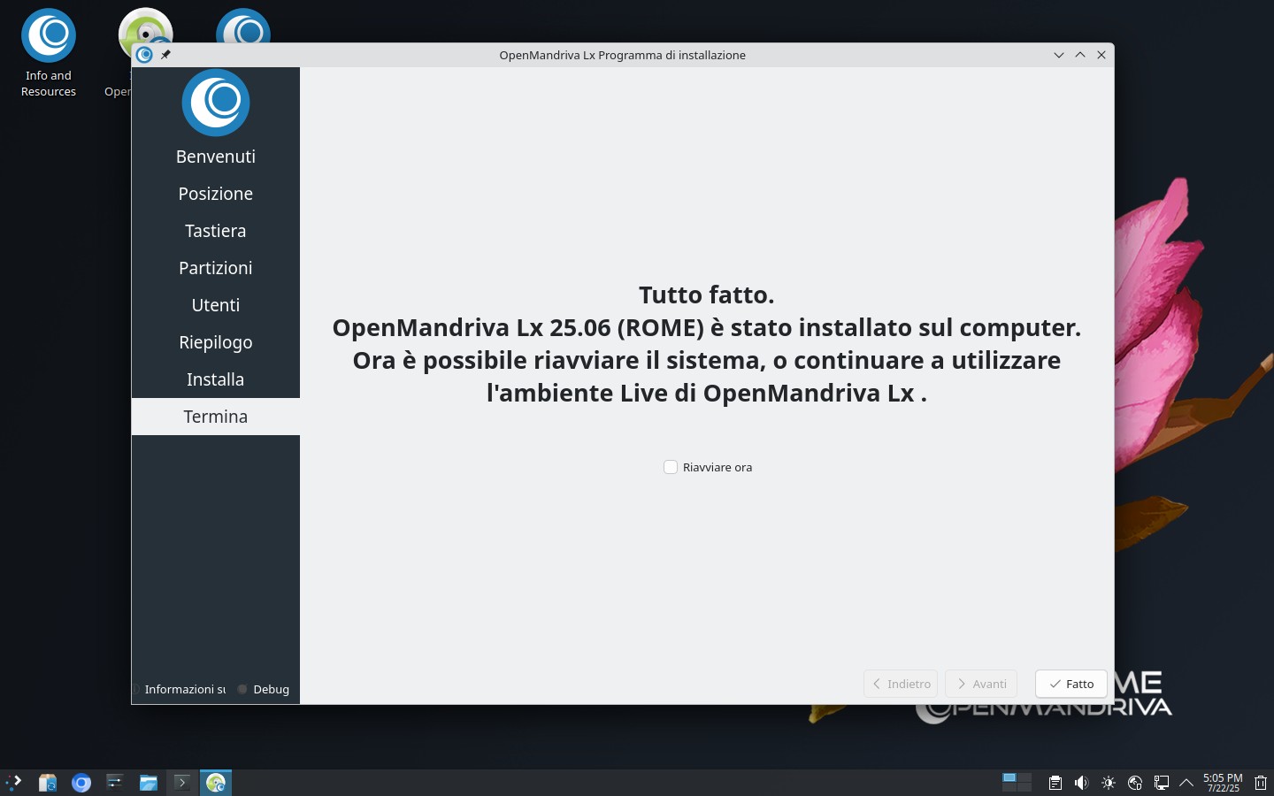Expand the hidden system tray icons arrow

[1186, 783]
